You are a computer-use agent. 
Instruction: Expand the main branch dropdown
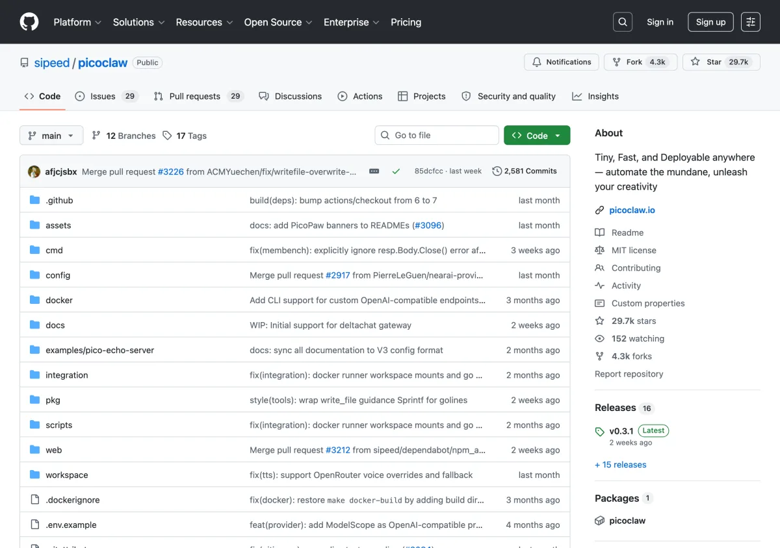tap(51, 136)
